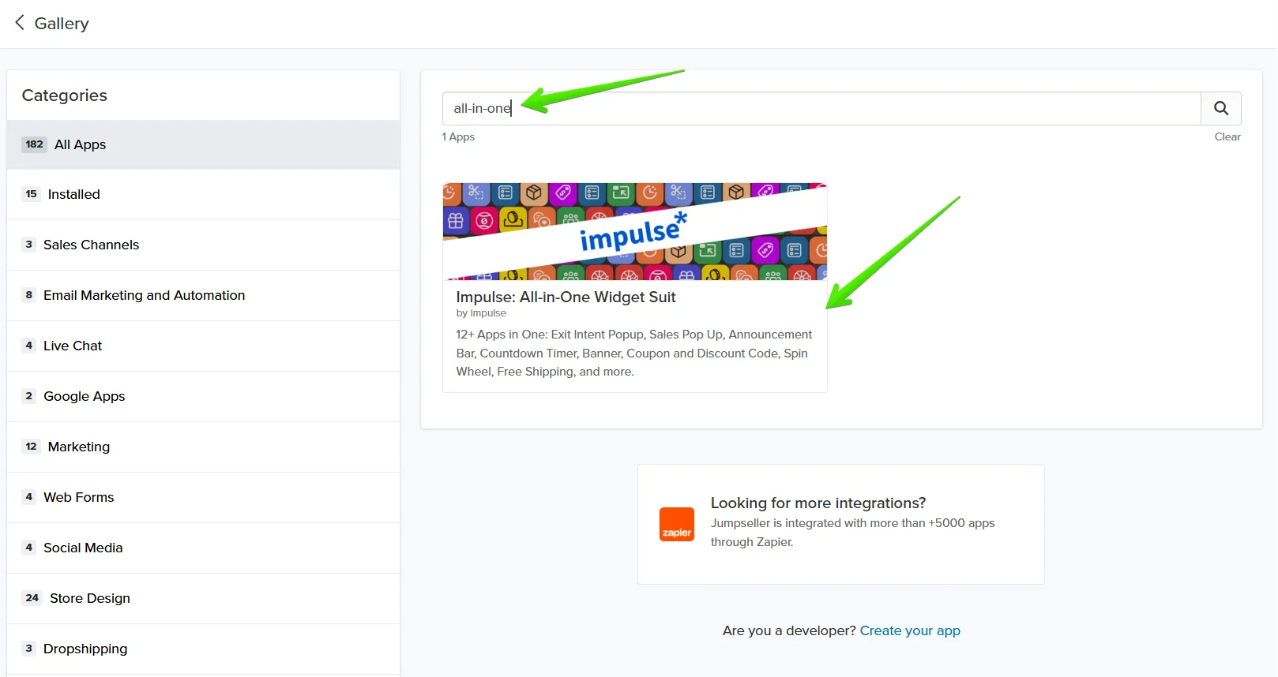
Task: Click the Impulse app description text
Action: (634, 353)
